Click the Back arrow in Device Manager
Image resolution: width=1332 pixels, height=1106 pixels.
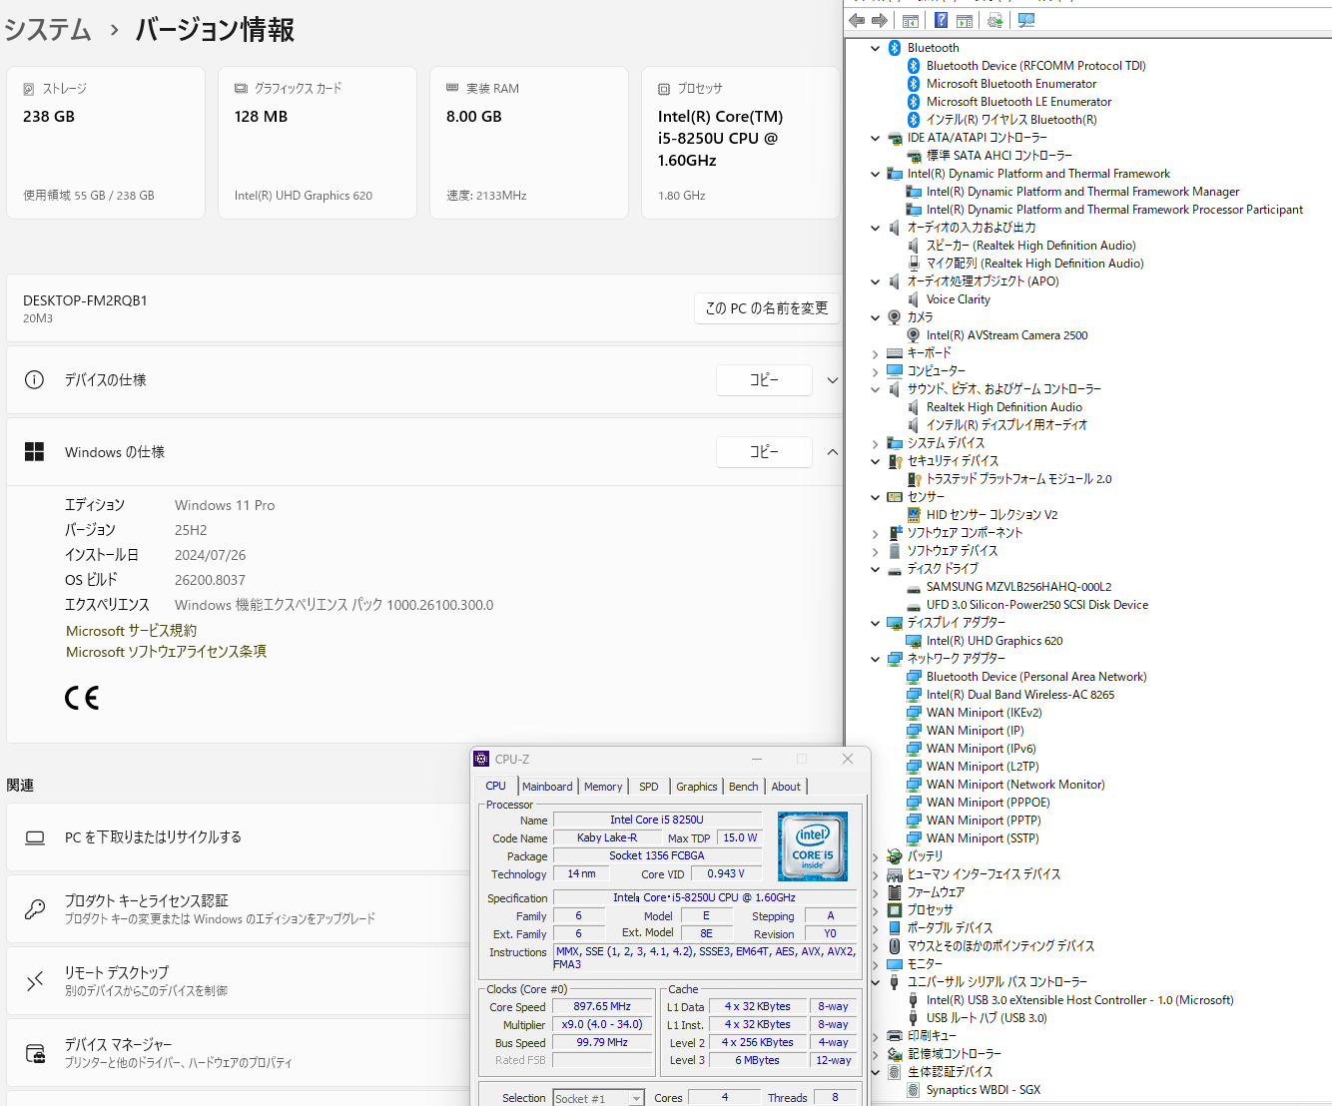tap(857, 20)
